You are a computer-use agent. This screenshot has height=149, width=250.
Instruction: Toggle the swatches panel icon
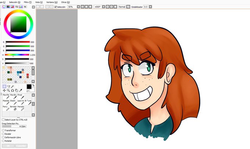tap(21, 7)
